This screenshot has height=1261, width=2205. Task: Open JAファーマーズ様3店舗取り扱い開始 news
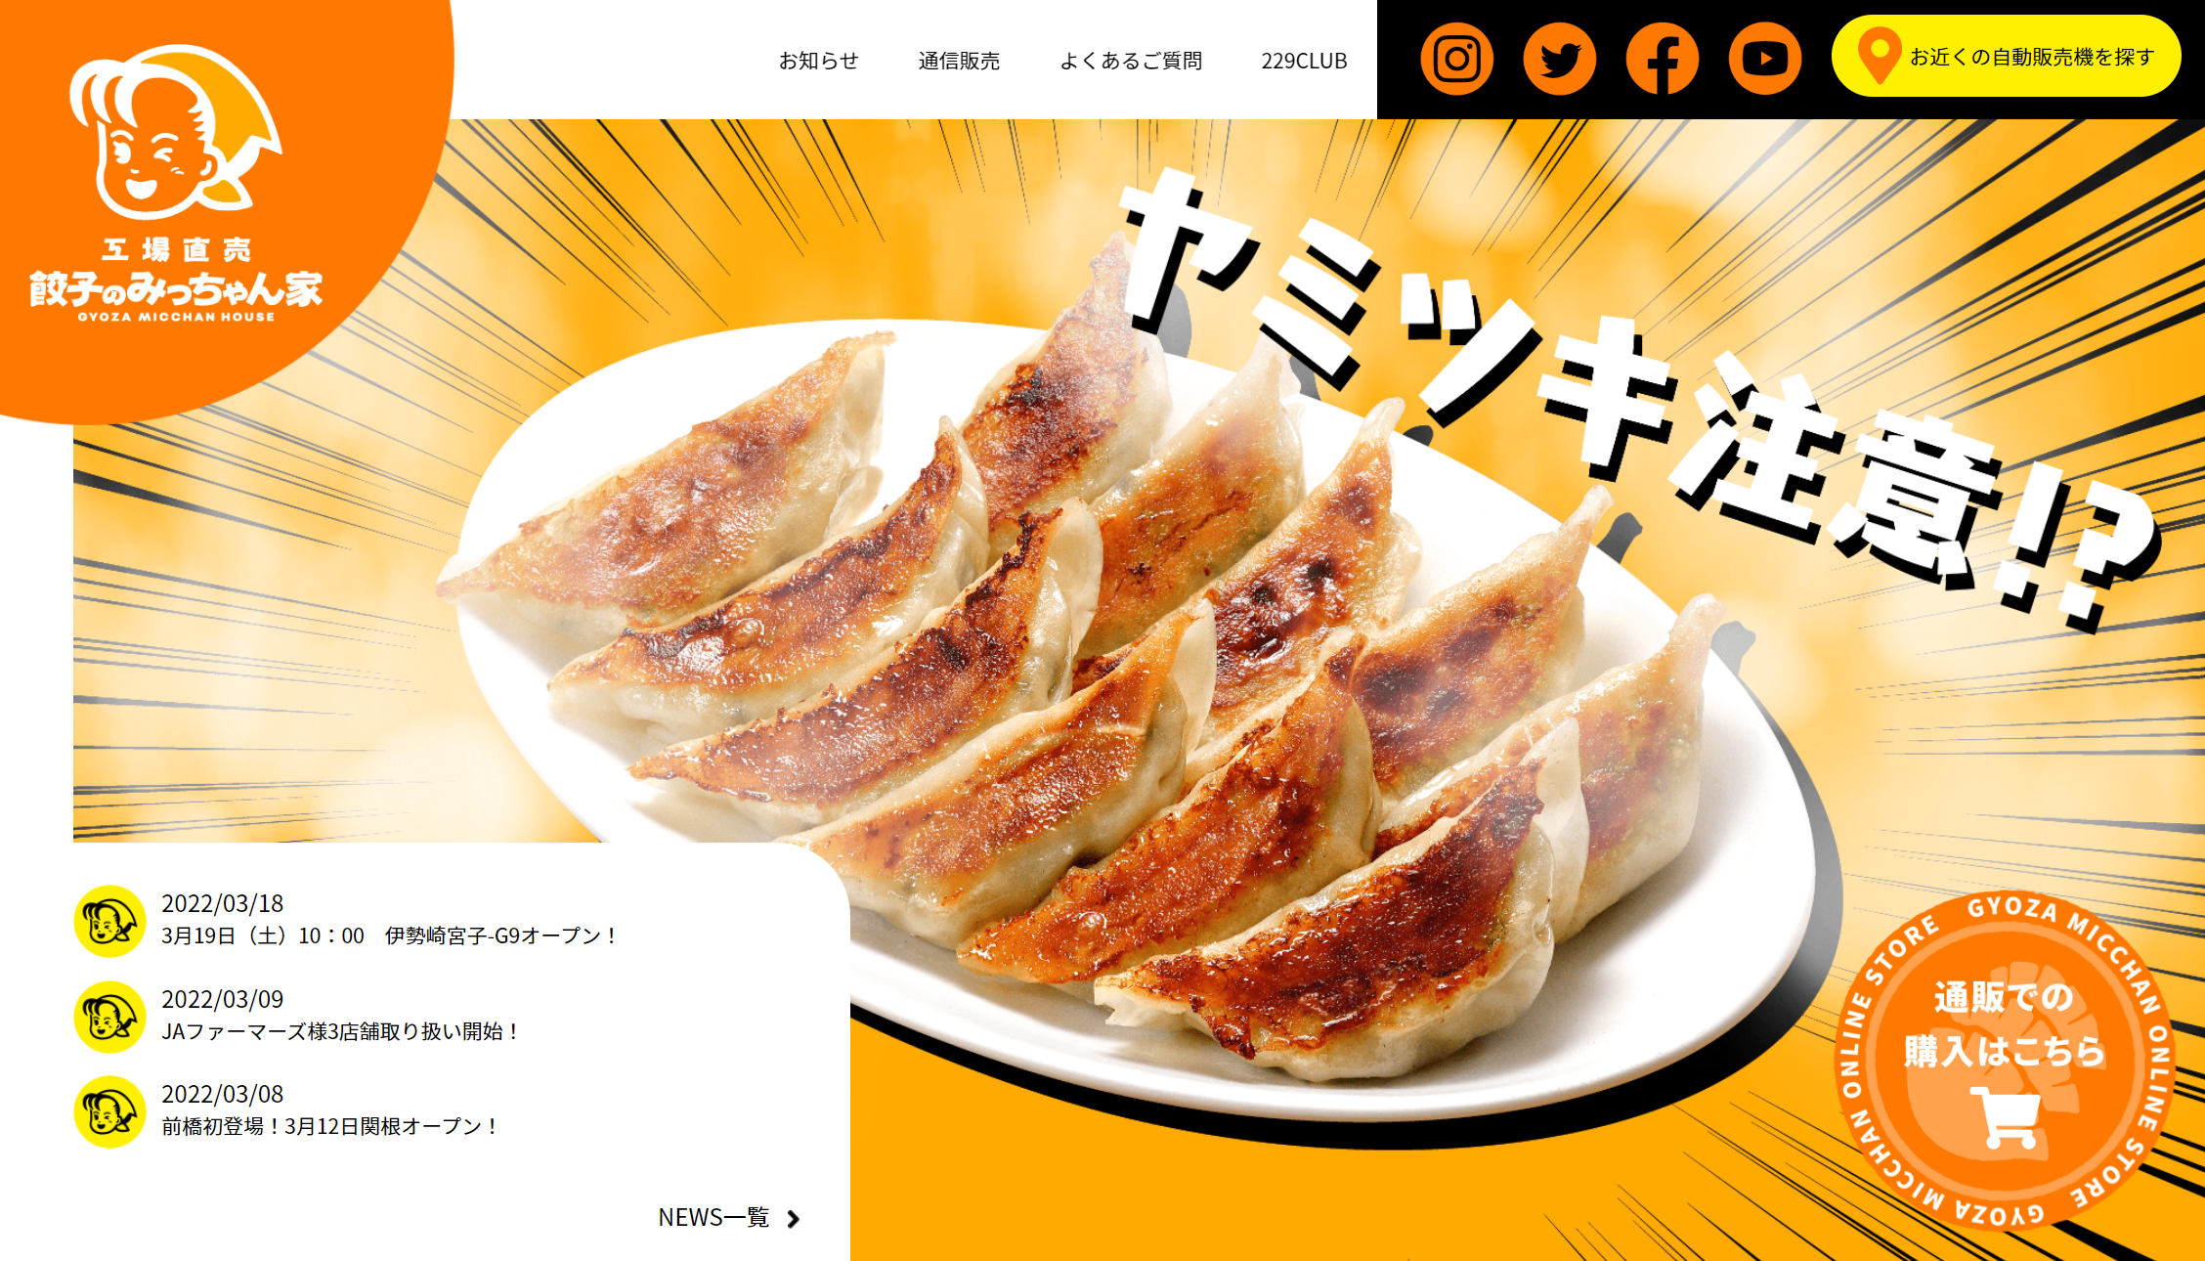click(340, 1031)
